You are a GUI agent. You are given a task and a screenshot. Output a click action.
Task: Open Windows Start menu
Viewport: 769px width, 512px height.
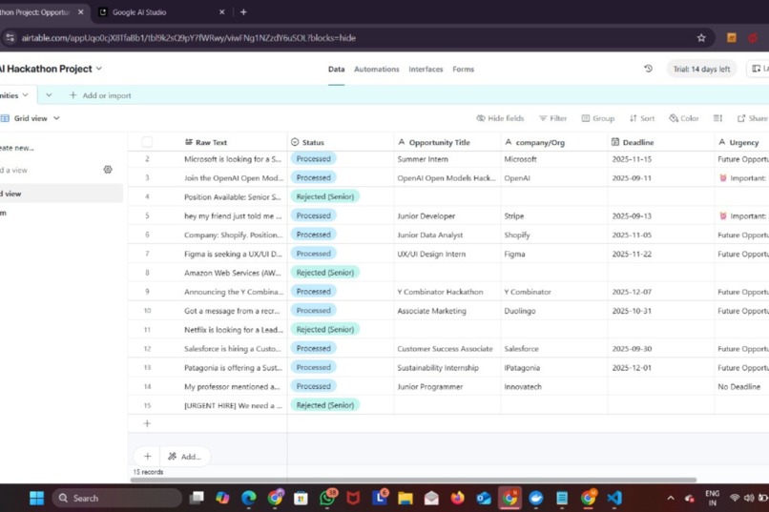[x=37, y=499]
